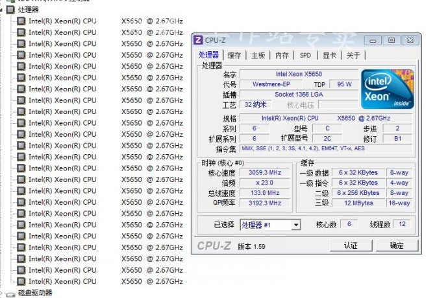This screenshot has height=298, width=435.
Task: Click the QPI频率 value 3192.3 MHz
Action: point(265,203)
